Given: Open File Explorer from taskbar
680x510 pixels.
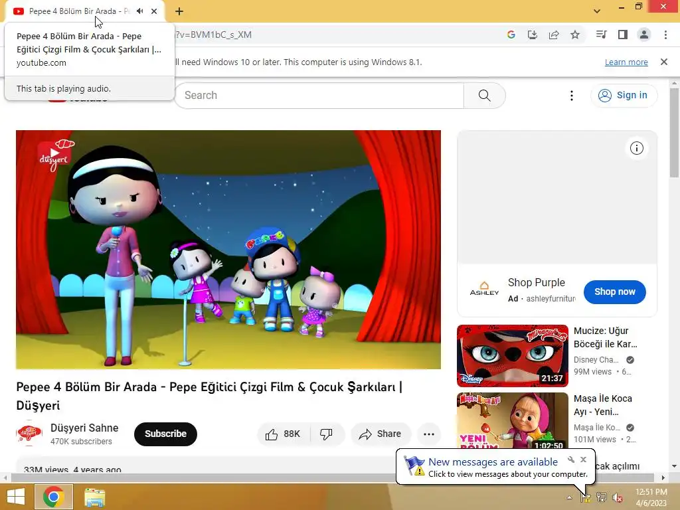Looking at the screenshot, I should pyautogui.click(x=94, y=497).
